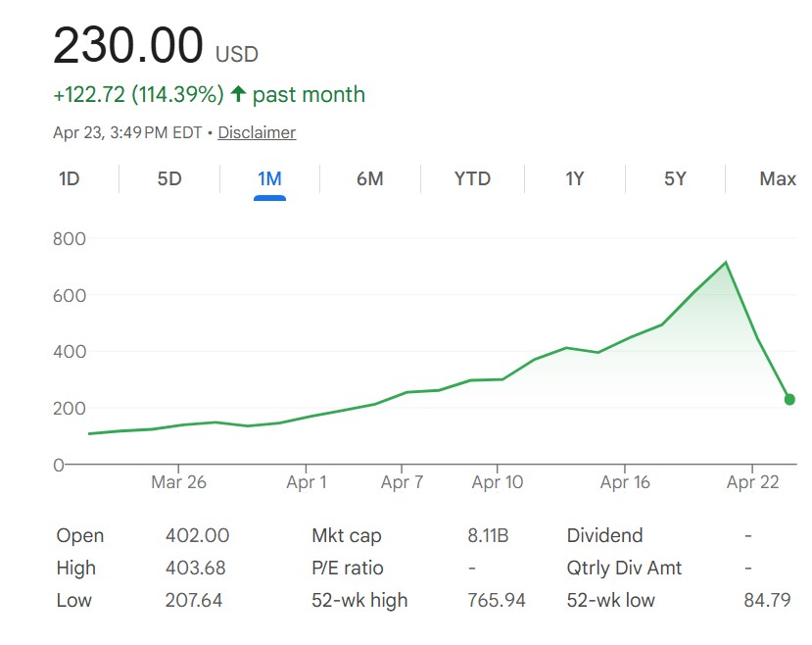Open the 5Y chart range
The image size is (812, 645).
click(675, 179)
